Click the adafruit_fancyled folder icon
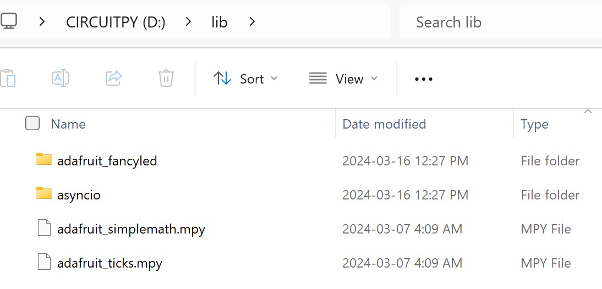Viewport: 602px width, 289px height. (x=44, y=160)
